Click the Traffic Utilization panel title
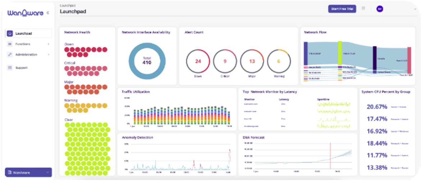Image resolution: width=421 pixels, height=181 pixels. coord(136,92)
